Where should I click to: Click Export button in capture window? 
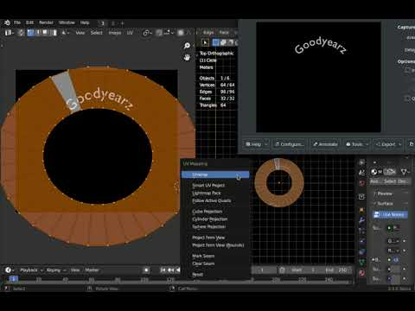386,144
